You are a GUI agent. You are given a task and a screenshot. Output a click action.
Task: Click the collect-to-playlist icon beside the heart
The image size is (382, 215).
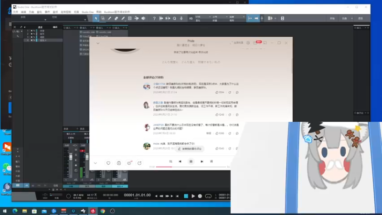119,163
